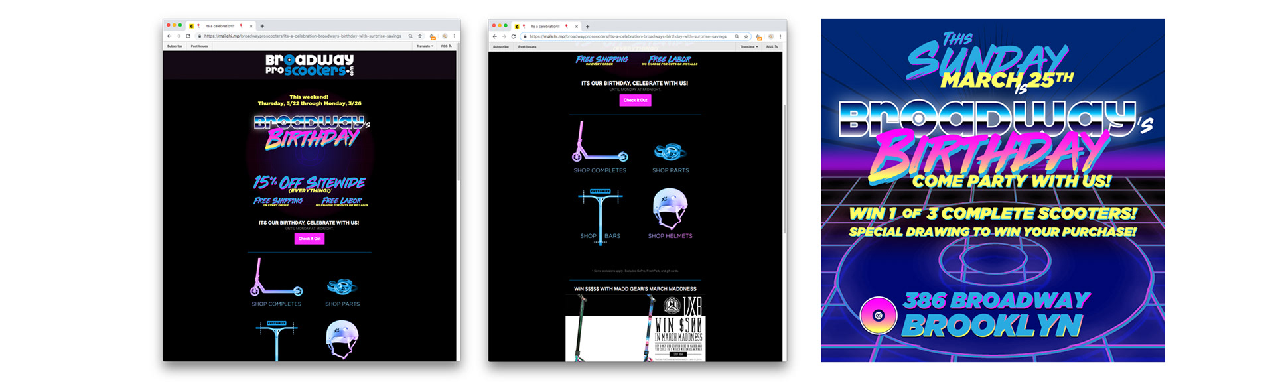
Task: Open the left browser's three-dot menu
Action: 454,36
